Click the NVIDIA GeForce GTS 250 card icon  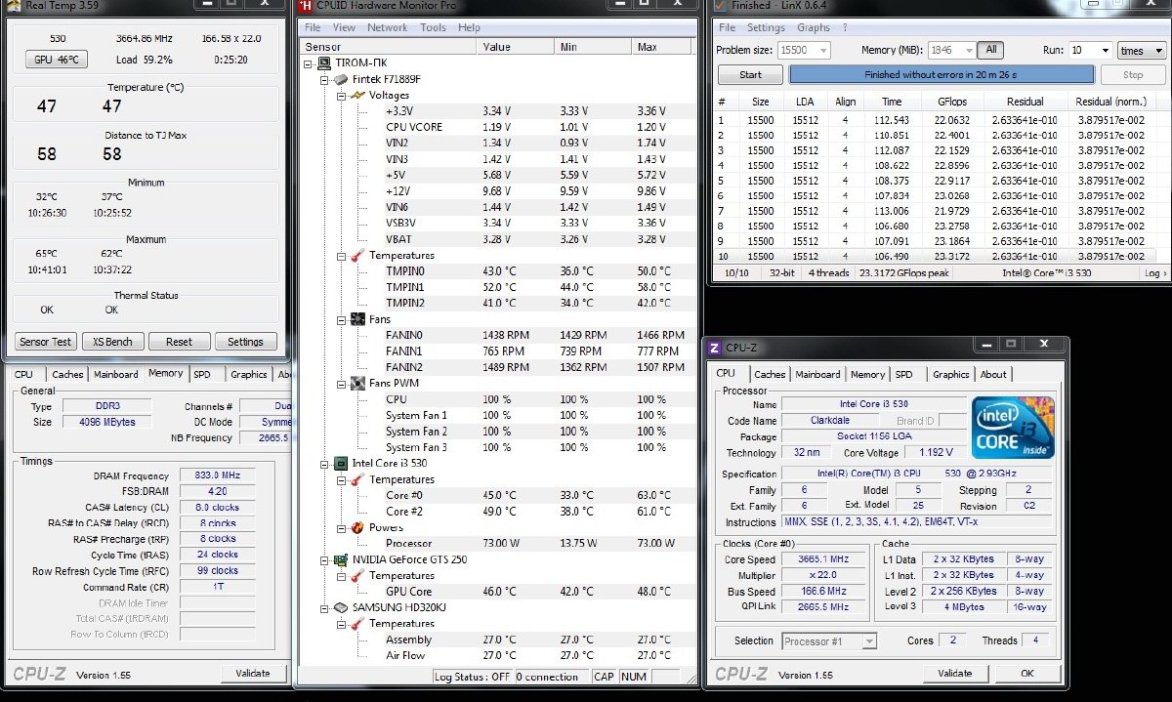click(x=341, y=559)
